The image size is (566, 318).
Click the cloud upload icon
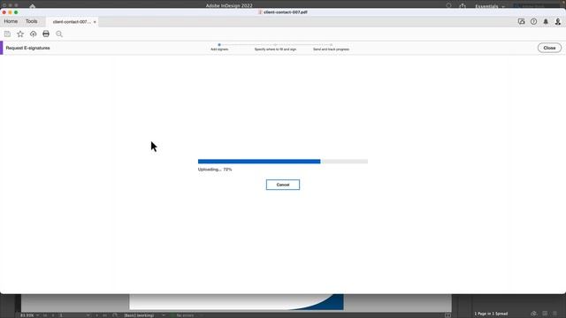pos(34,34)
